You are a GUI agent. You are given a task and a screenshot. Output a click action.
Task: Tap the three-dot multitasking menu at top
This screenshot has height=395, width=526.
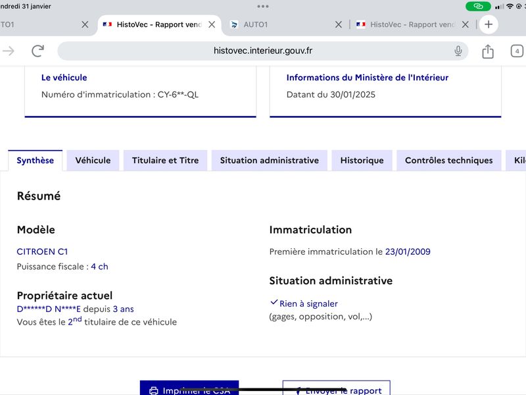pyautogui.click(x=262, y=7)
